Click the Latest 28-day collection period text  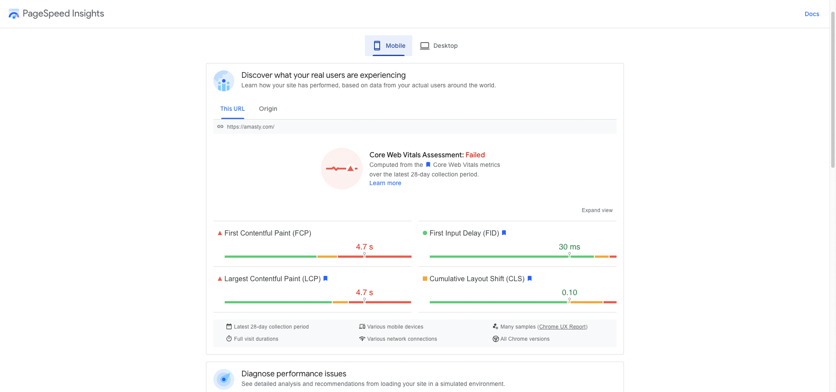pos(271,327)
